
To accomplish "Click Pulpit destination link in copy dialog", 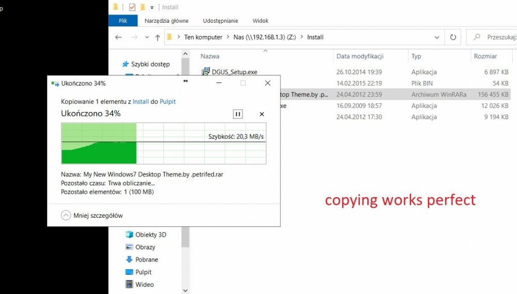I will point(168,102).
